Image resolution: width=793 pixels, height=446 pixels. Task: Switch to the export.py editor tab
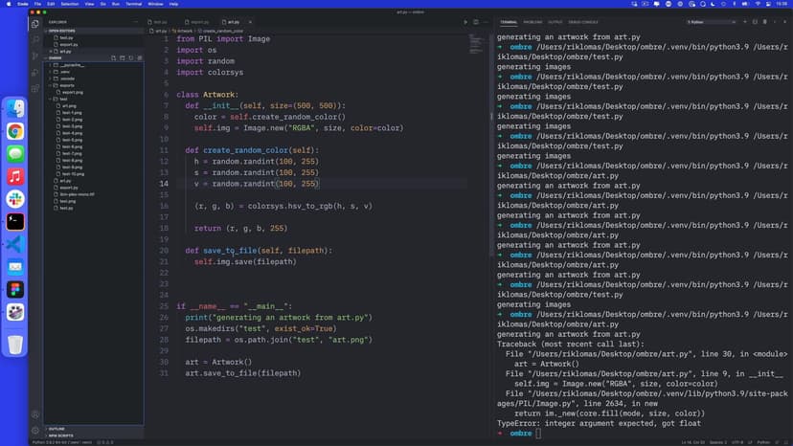[199, 21]
